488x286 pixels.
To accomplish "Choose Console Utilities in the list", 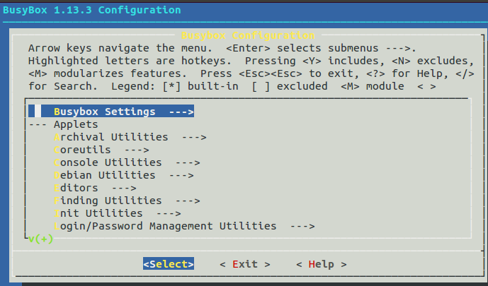I will point(127,162).
